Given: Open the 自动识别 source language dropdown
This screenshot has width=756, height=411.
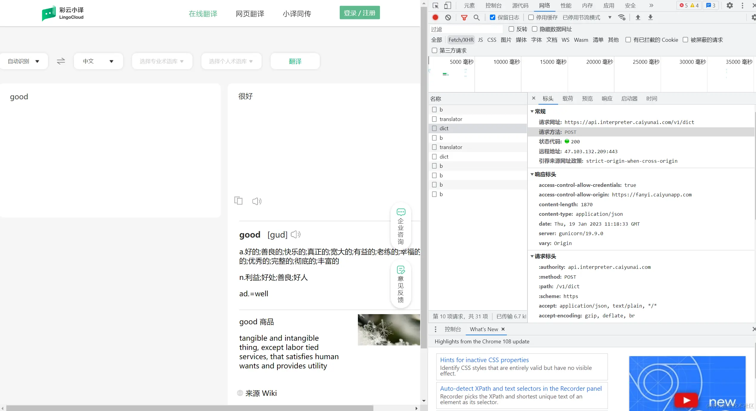Looking at the screenshot, I should pyautogui.click(x=24, y=61).
